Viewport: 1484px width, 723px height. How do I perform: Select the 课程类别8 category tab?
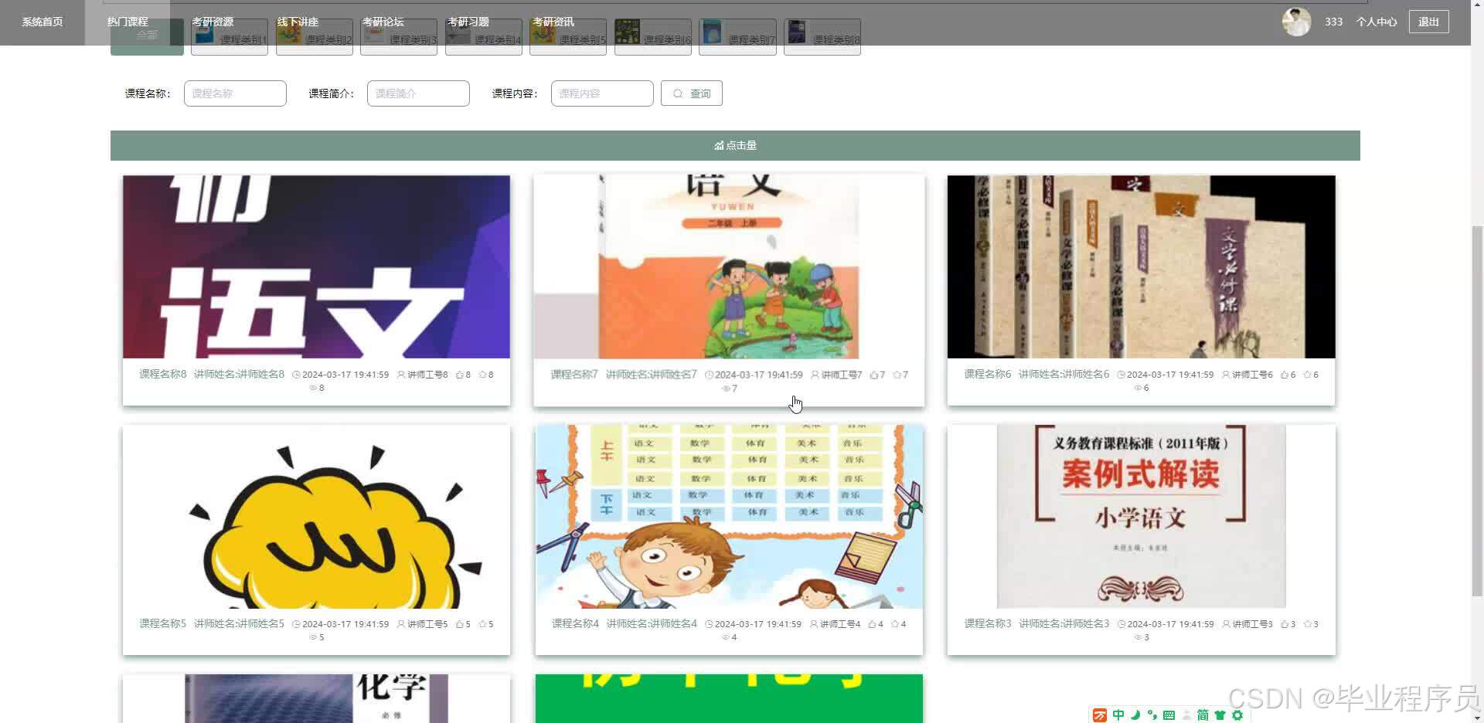[822, 38]
